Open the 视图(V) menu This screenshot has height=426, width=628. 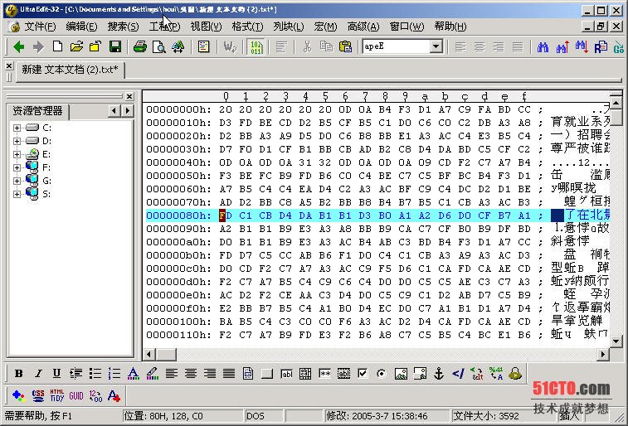206,27
